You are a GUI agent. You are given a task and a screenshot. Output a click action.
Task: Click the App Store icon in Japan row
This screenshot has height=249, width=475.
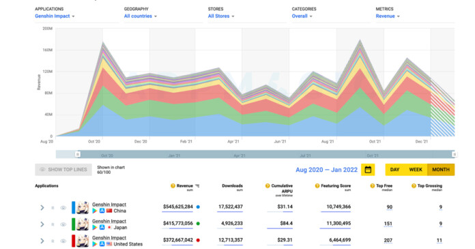102,227
